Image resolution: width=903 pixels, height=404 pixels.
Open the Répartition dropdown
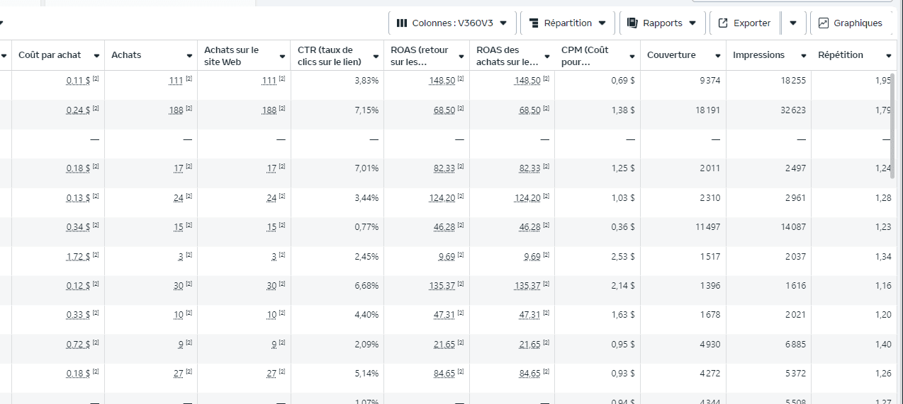click(x=568, y=23)
